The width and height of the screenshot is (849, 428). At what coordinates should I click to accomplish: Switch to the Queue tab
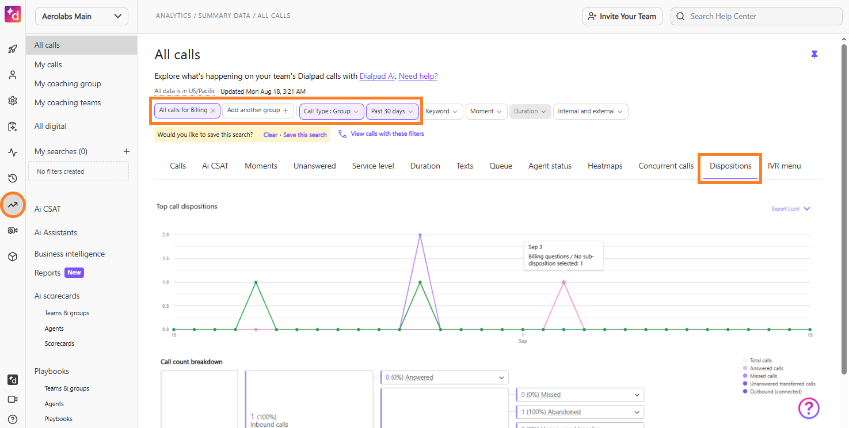point(501,166)
